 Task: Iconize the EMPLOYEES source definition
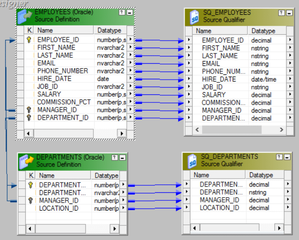(129, 12)
